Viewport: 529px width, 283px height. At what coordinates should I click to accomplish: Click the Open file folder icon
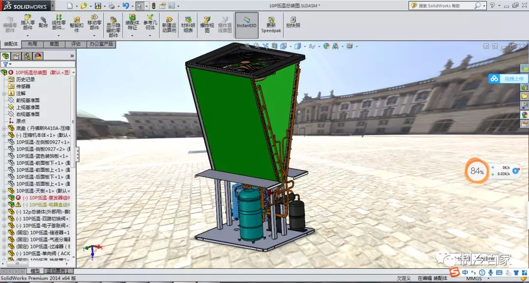(83, 6)
